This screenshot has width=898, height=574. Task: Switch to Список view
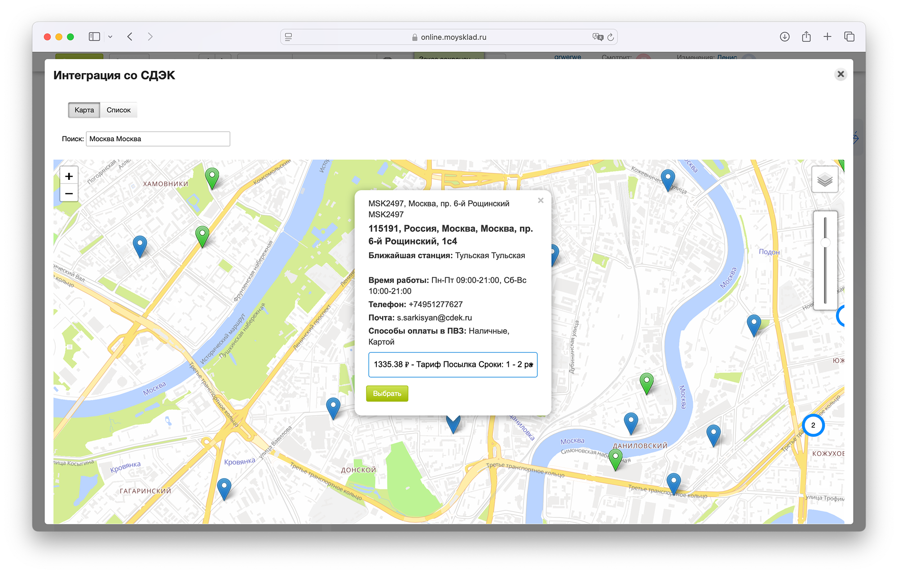[x=119, y=110]
